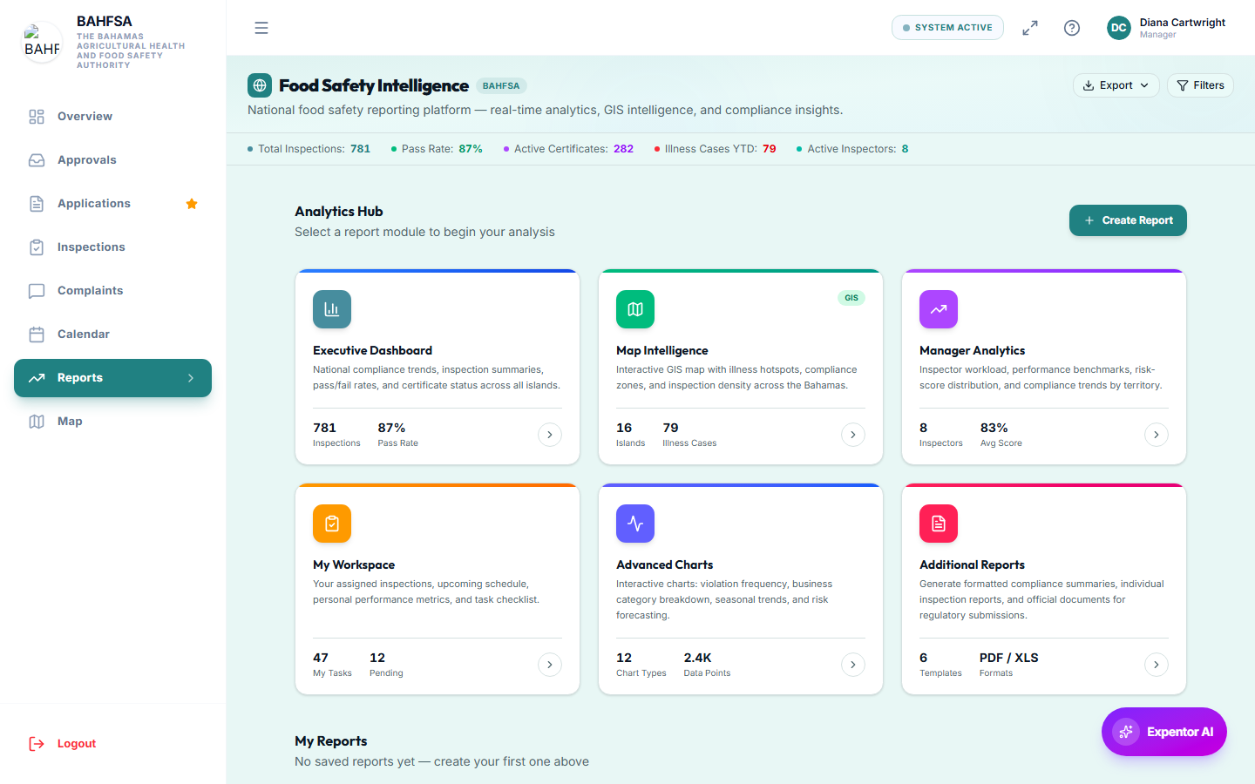Click the Active Inspectors 8 stat
Viewport: 1255px width, 784px height.
tap(852, 149)
